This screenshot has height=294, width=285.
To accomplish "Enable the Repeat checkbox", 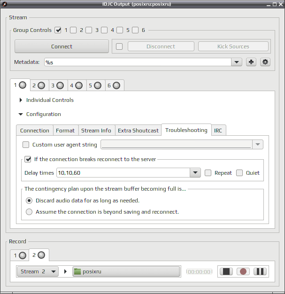I will 208,173.
